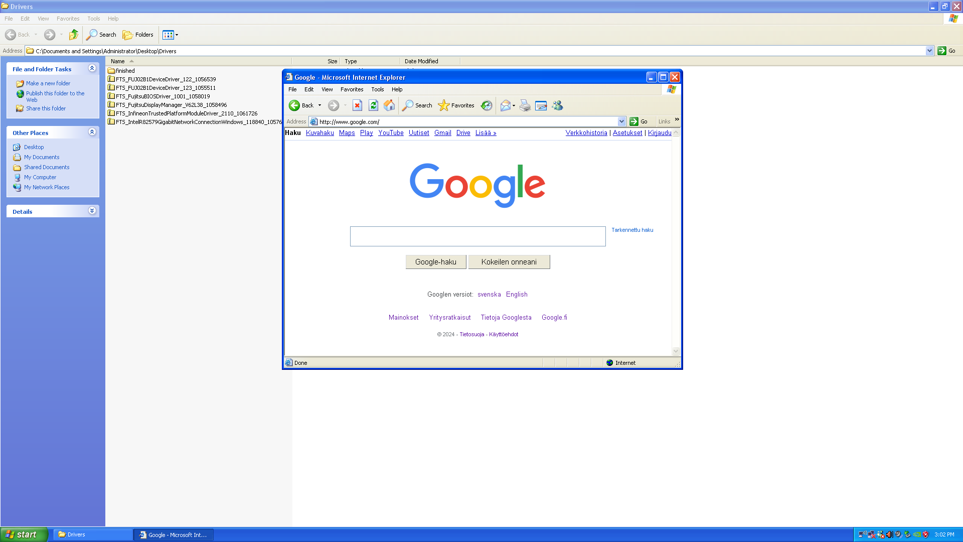Open IE File menu
This screenshot has width=963, height=542.
(292, 89)
